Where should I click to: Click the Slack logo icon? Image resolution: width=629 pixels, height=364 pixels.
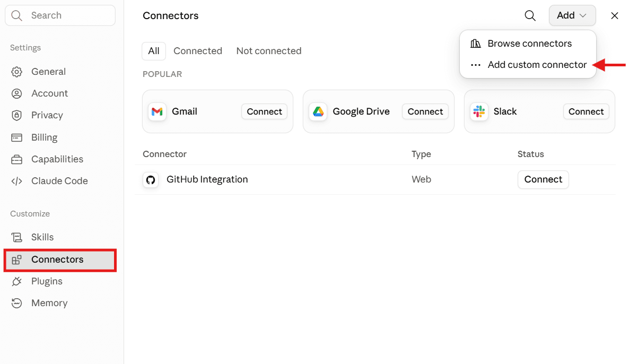tap(479, 111)
